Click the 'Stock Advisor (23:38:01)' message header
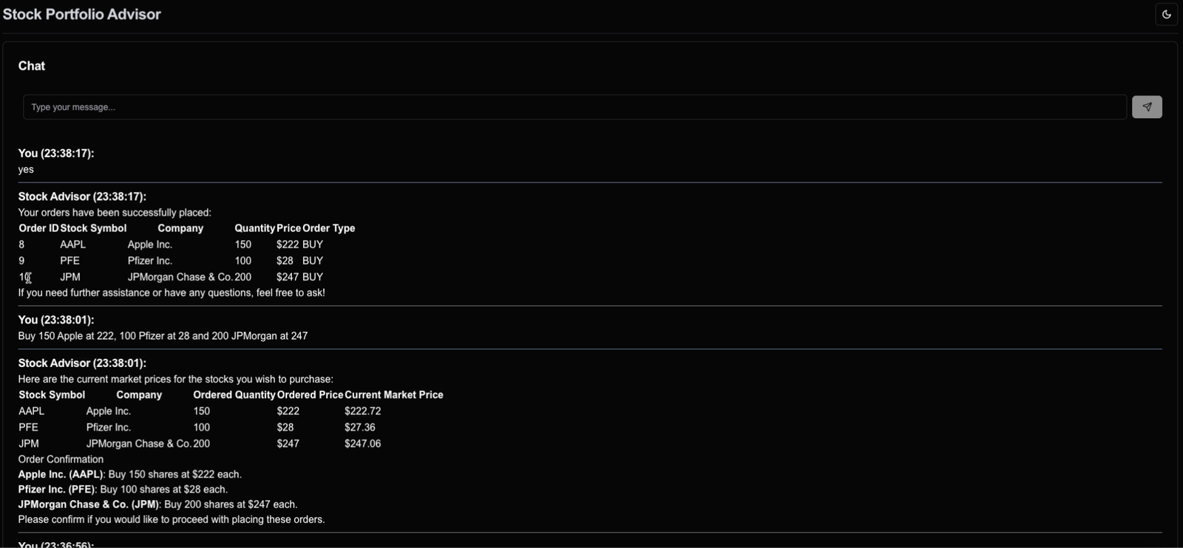Image resolution: width=1183 pixels, height=548 pixels. pyautogui.click(x=82, y=363)
